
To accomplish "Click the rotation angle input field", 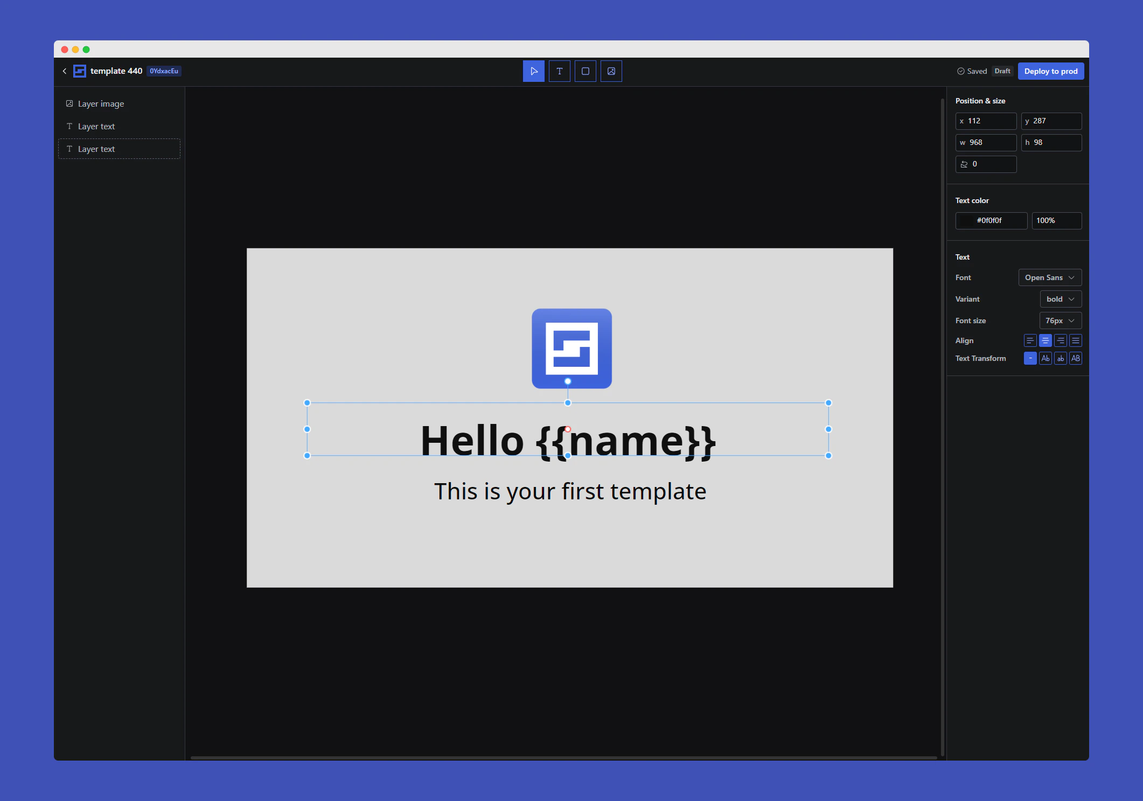I will (990, 164).
